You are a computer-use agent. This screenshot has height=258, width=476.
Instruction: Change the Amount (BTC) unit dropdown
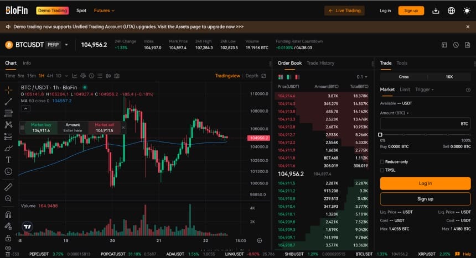[x=394, y=113]
